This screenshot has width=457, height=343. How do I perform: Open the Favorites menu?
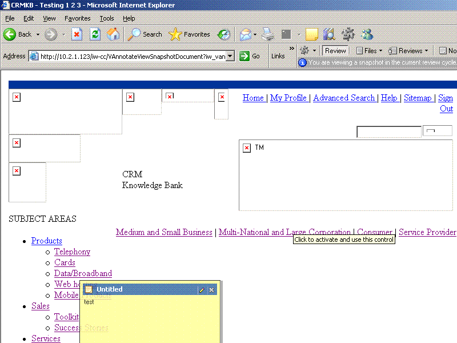pos(78,18)
